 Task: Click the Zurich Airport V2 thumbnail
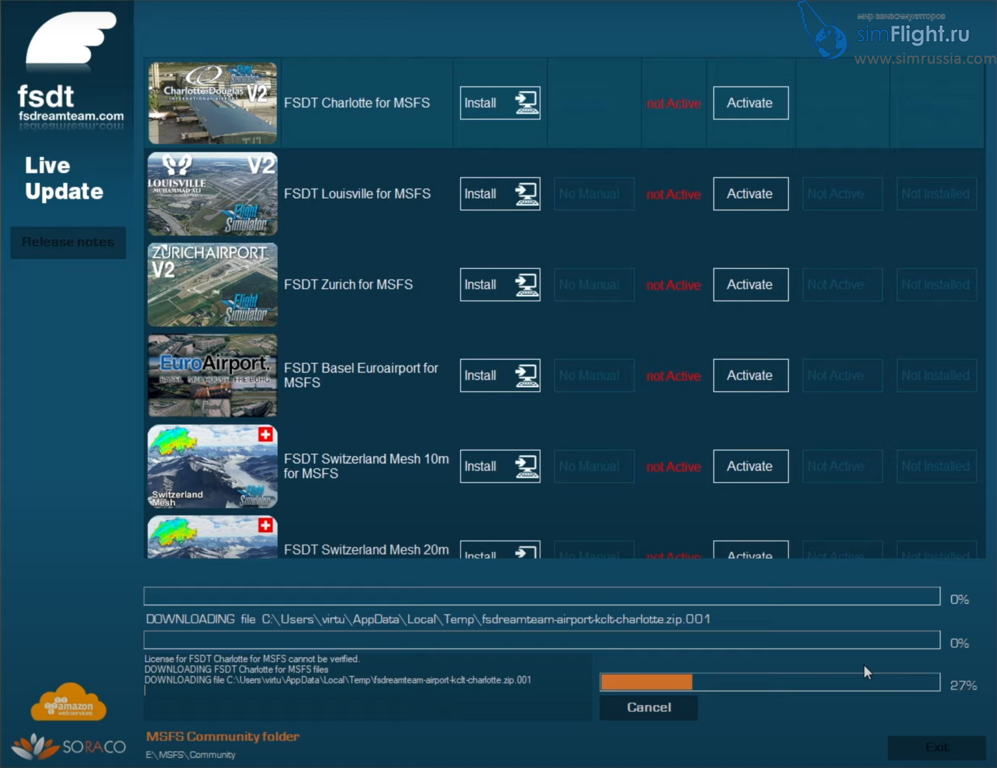tap(212, 284)
